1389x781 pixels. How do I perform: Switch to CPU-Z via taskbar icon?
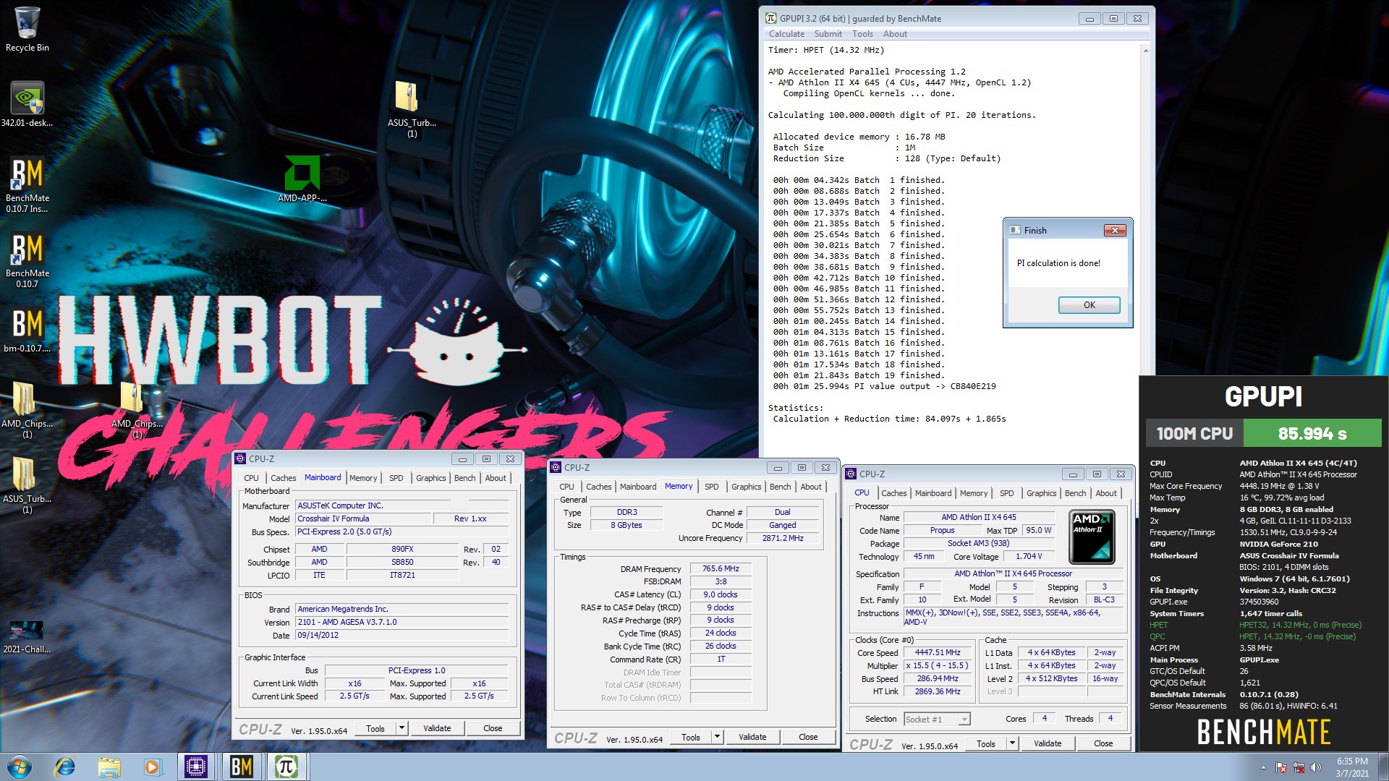click(x=196, y=767)
